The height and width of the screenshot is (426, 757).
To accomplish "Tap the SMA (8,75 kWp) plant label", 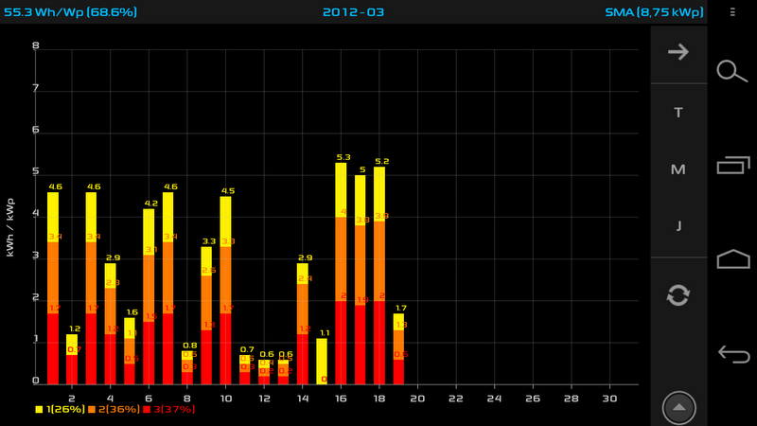I will tap(654, 12).
